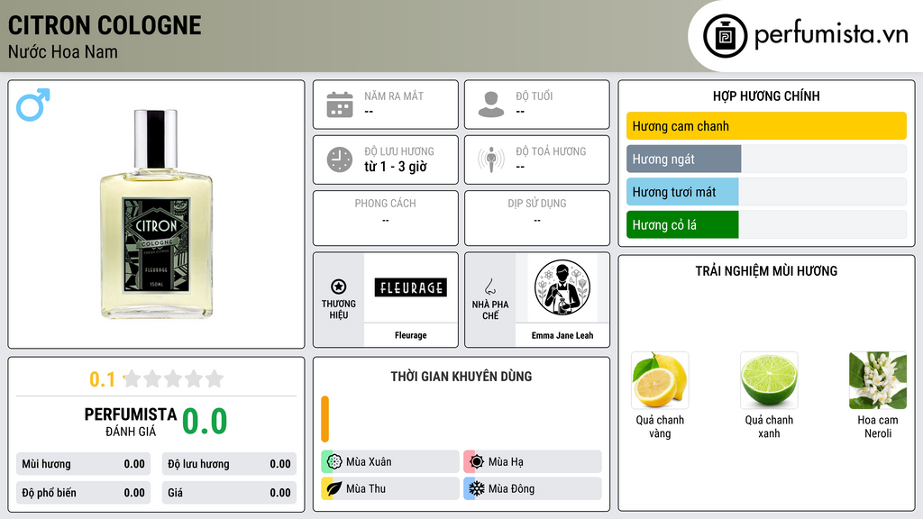Click the TRẢI NGHIỆM MÙI HƯƠNG heading
Image resolution: width=923 pixels, height=519 pixels.
coord(766,270)
